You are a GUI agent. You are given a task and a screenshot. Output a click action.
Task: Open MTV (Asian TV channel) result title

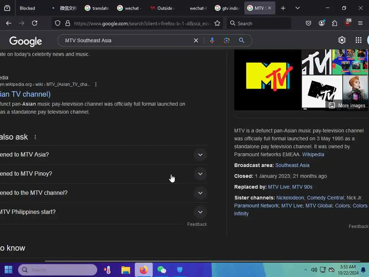(x=25, y=94)
